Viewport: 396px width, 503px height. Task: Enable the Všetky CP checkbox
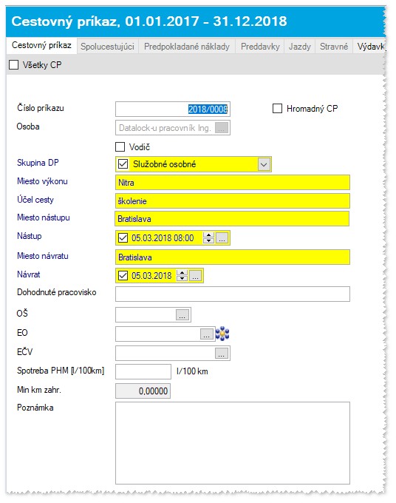click(x=13, y=65)
